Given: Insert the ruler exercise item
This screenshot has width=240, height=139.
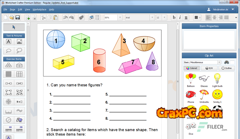Looking at the screenshot, I should click(9, 111).
